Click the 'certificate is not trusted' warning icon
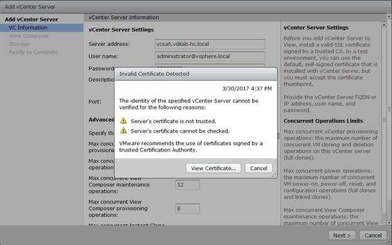Viewport: 392px width, 245px height. (x=124, y=121)
